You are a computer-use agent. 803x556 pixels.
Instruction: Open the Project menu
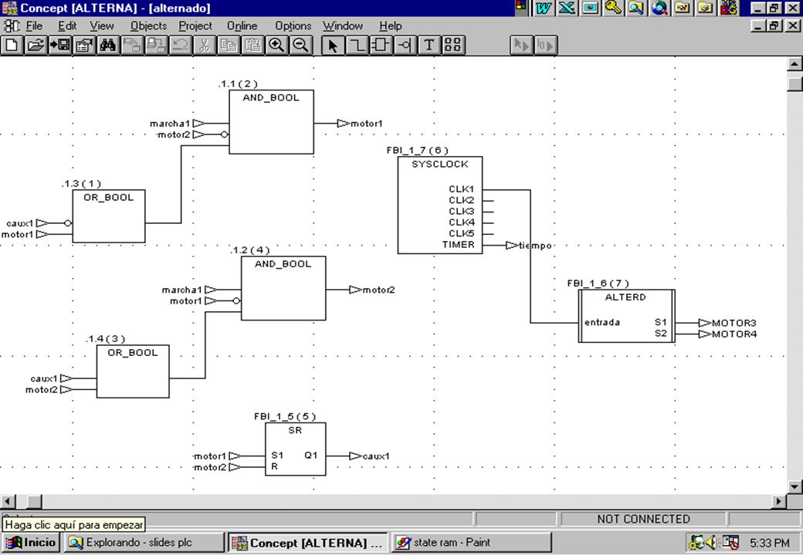(195, 25)
